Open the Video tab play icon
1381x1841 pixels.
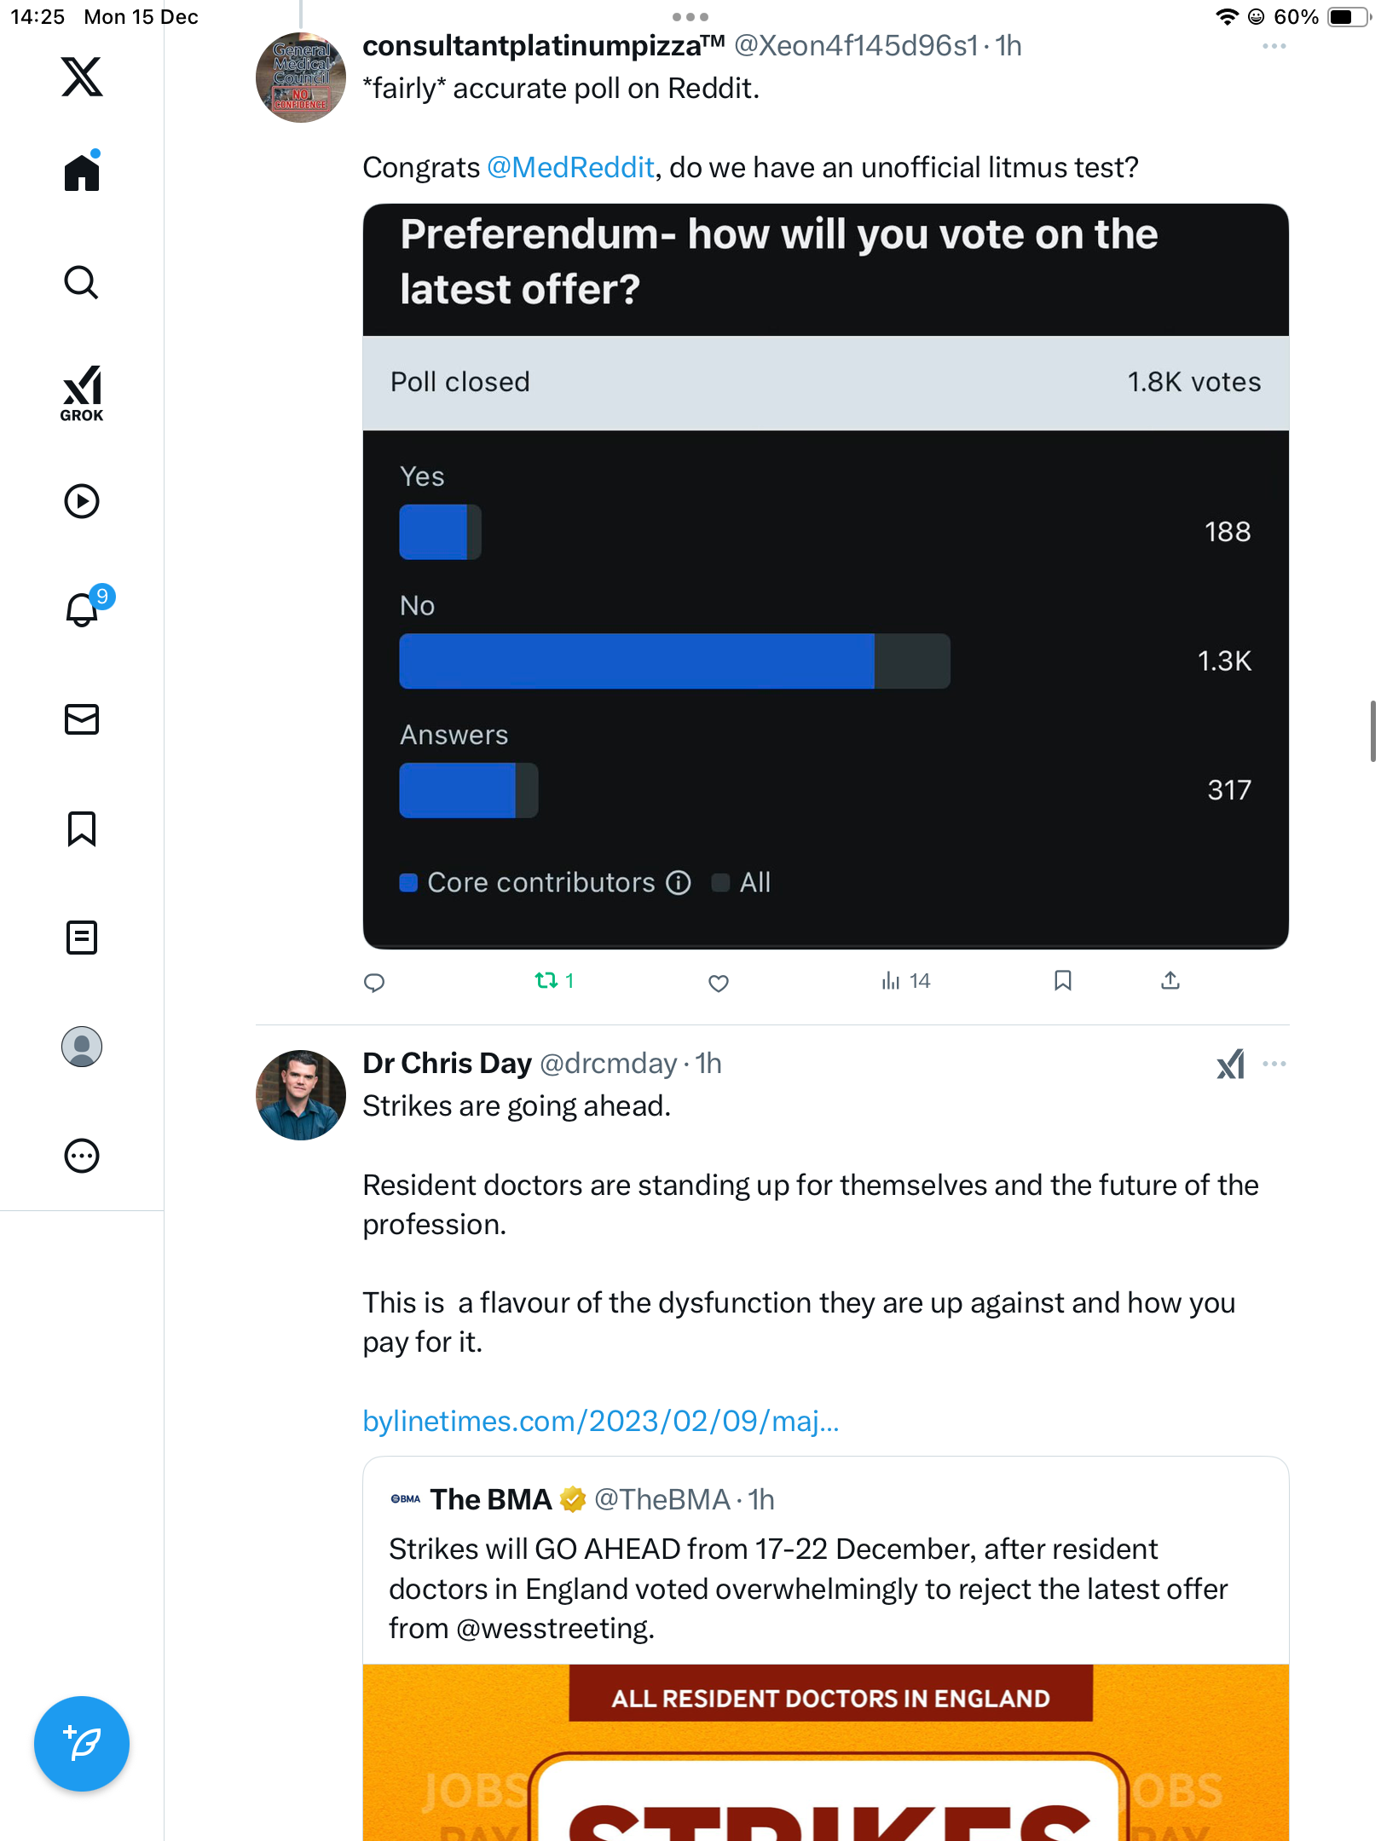tap(82, 501)
